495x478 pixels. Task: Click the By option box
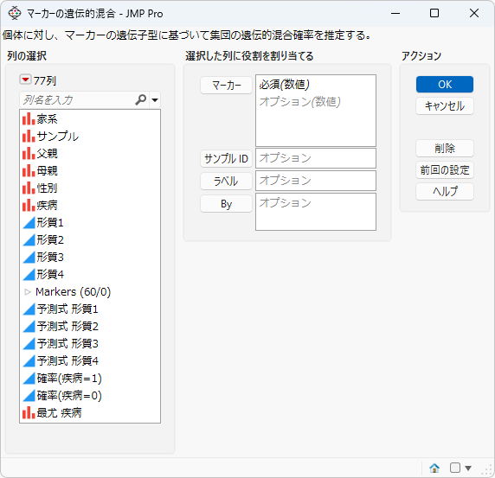[x=316, y=212]
